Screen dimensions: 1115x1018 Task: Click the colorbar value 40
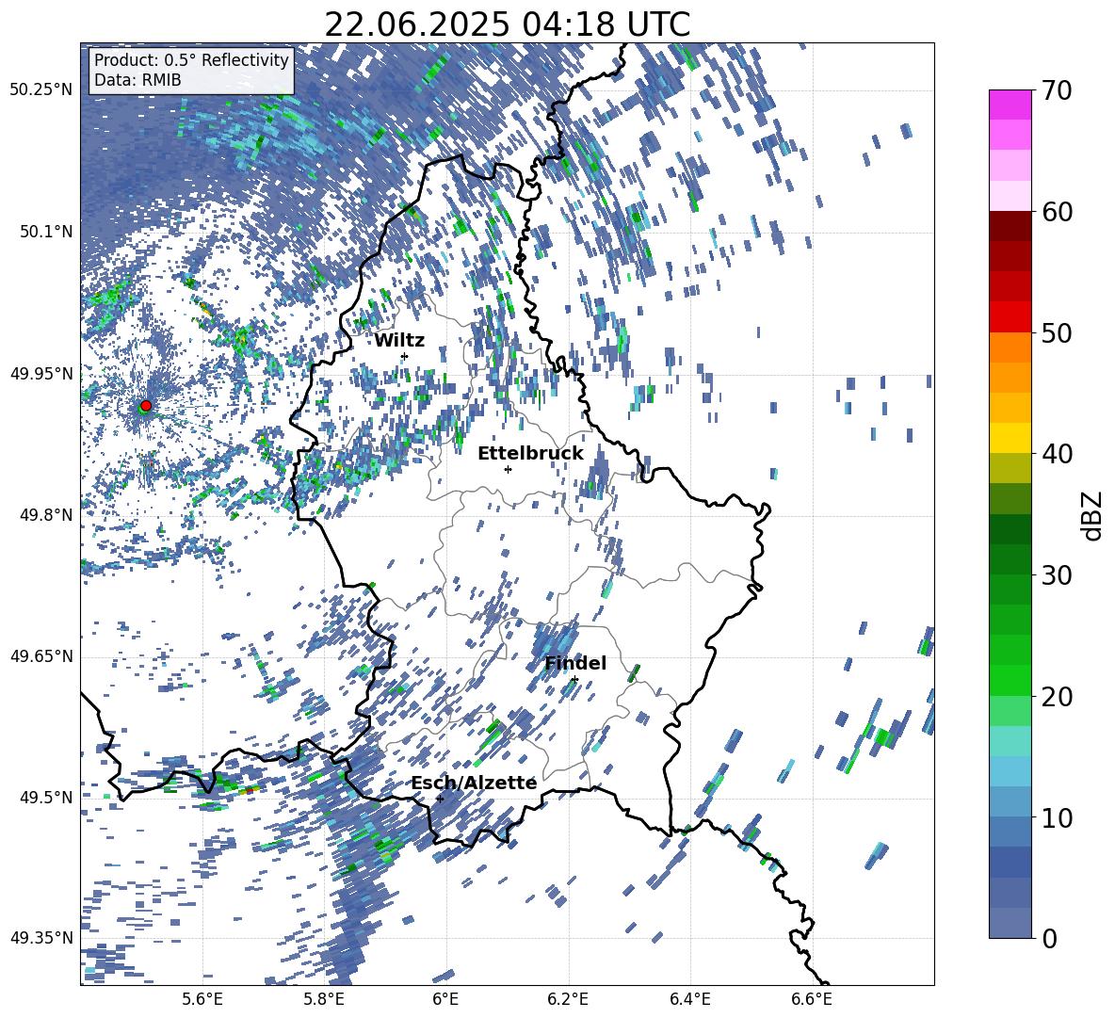click(x=1057, y=454)
